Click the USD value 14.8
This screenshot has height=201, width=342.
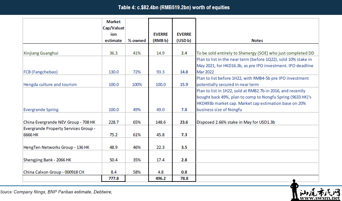tap(184, 72)
